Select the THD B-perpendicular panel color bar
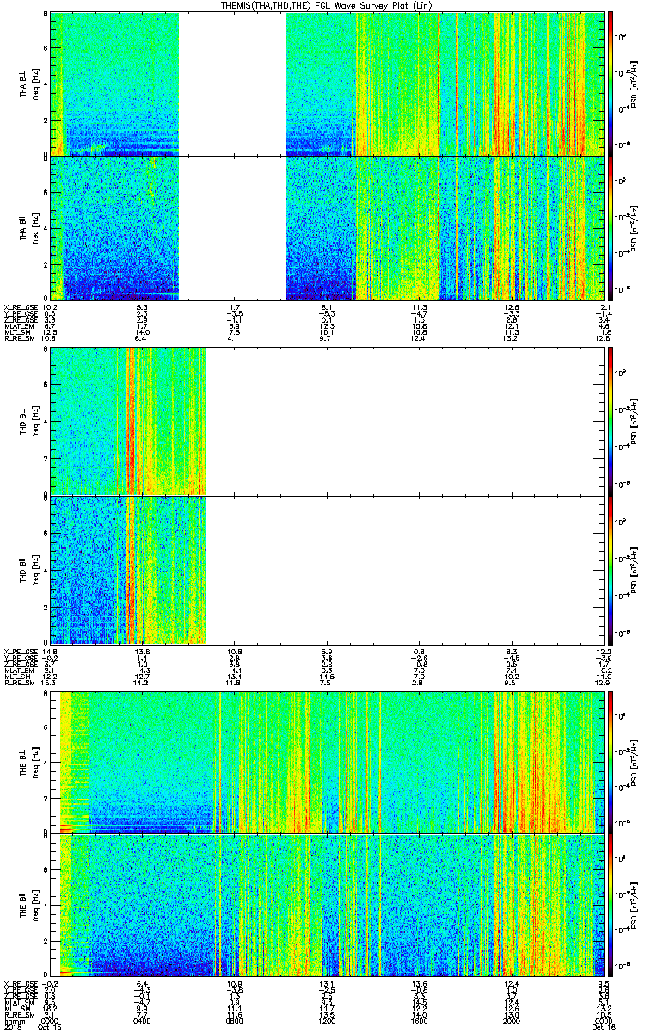Screen dimensions: 645x1033 [610, 421]
